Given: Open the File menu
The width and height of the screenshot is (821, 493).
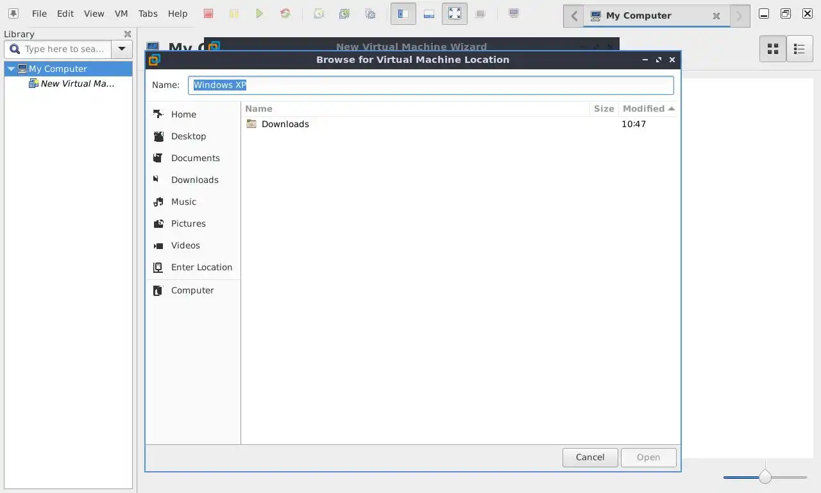Looking at the screenshot, I should (x=39, y=13).
